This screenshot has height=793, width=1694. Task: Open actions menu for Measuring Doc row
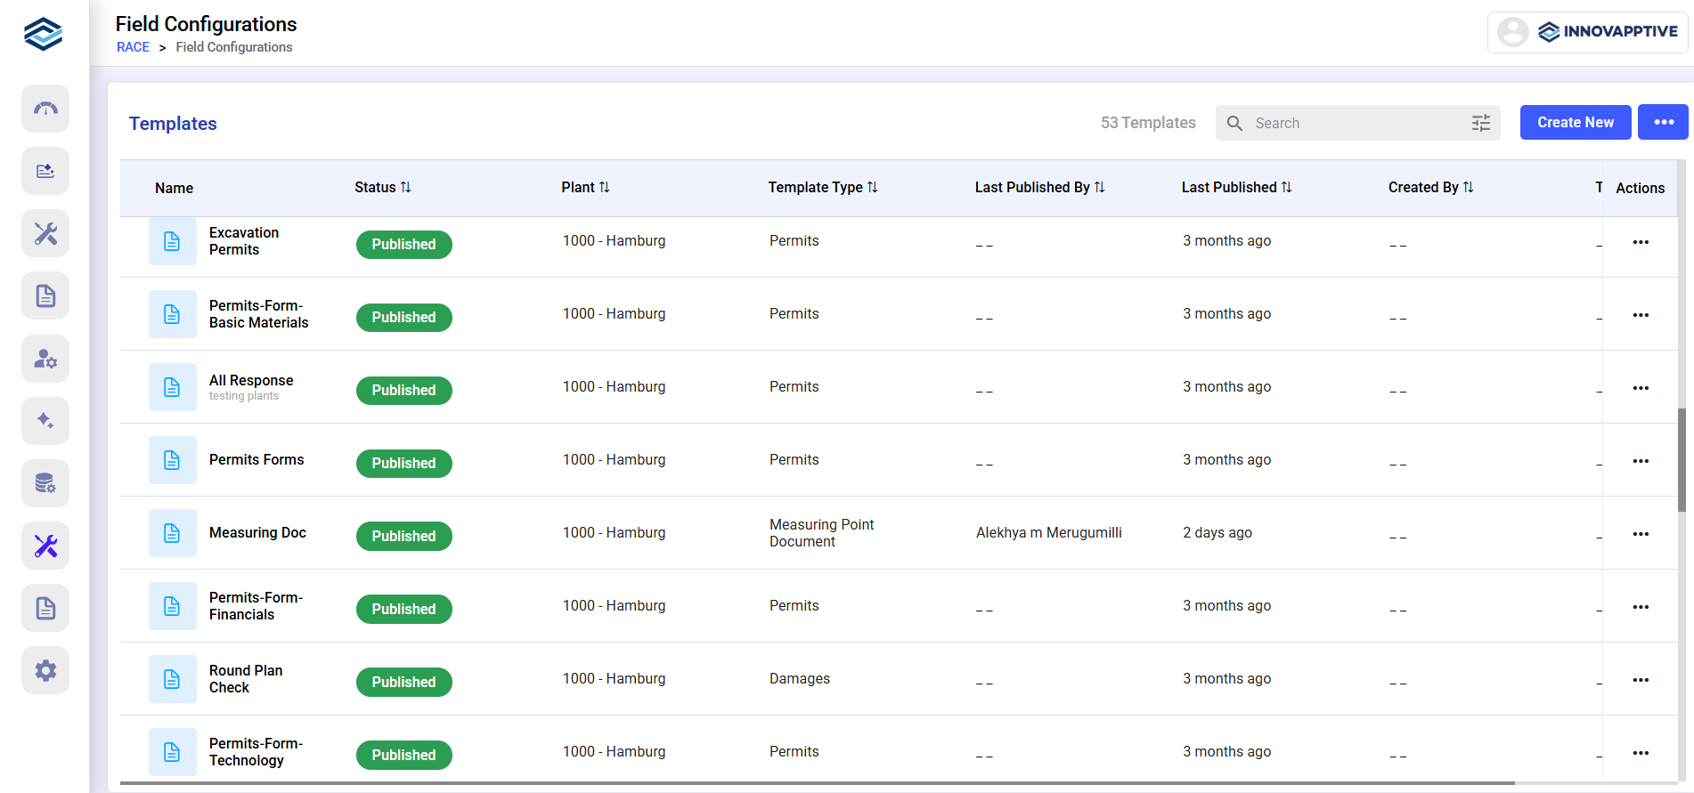1640,534
